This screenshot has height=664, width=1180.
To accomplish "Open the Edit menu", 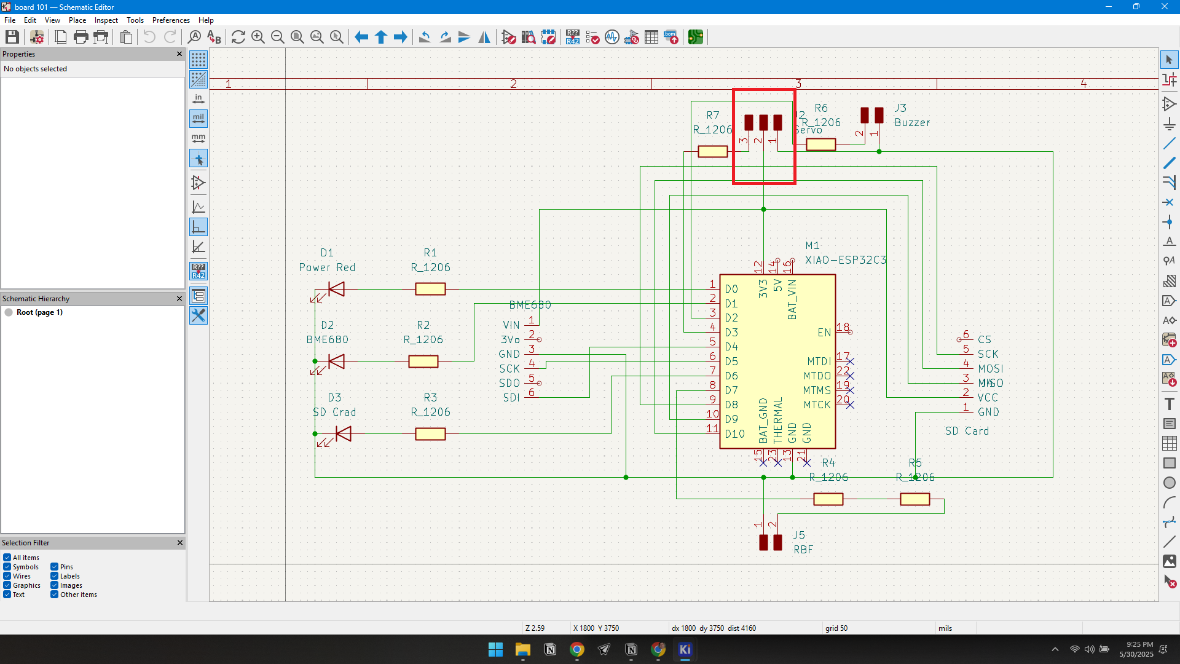I will (30, 20).
